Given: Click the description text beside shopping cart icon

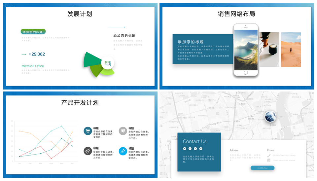Looking at the screenshot, I should 103,134.
